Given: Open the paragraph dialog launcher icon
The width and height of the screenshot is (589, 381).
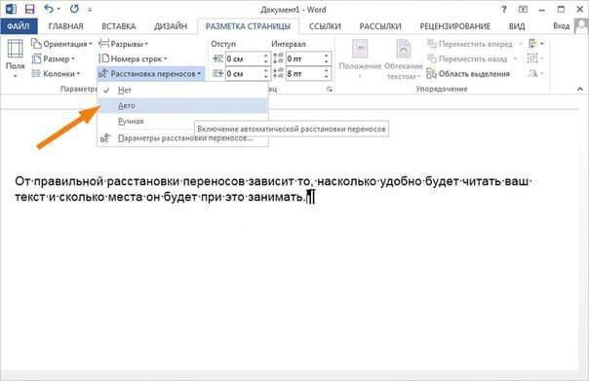Looking at the screenshot, I should [330, 90].
